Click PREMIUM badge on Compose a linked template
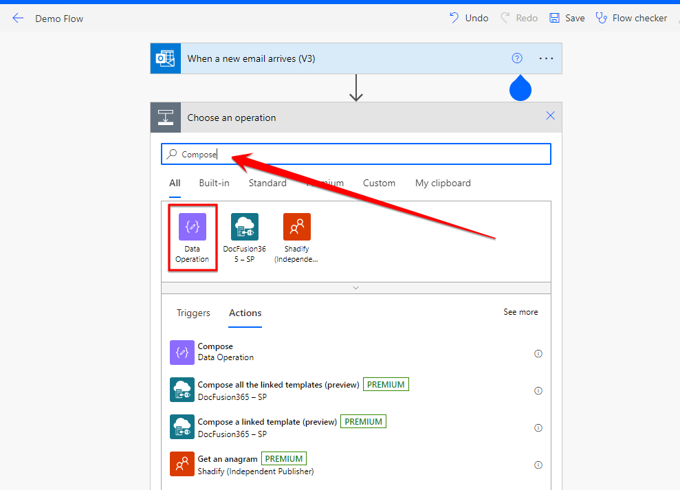This screenshot has width=680, height=490. click(x=364, y=421)
